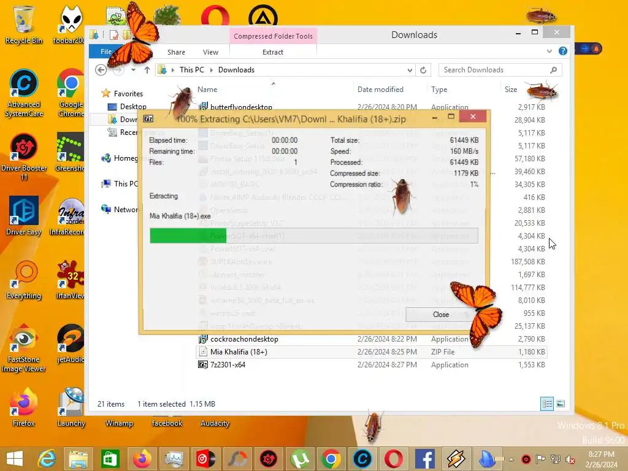The height and width of the screenshot is (471, 628).
Task: Click Close in the 7-Zip extraction dialog
Action: 440,315
